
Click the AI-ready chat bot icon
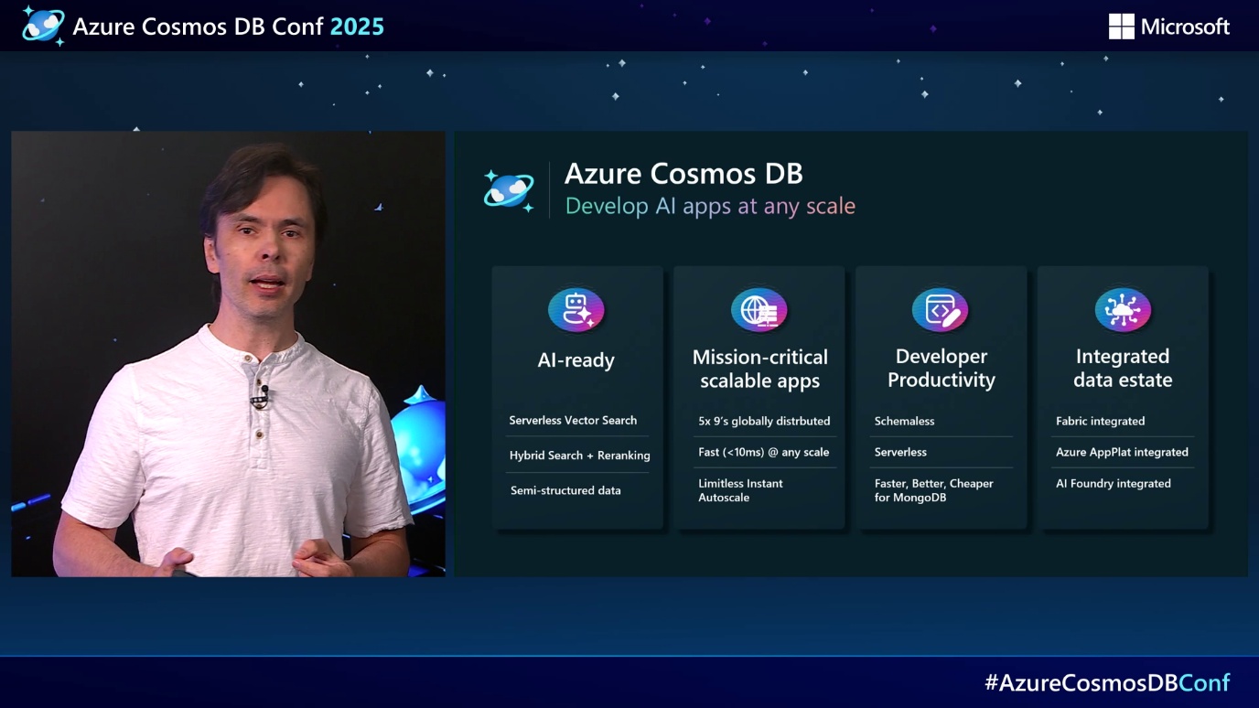tap(576, 310)
